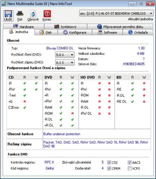Click the red cross for HD DVD -RW DL write
Image resolution: width=156 pixels, height=179 pixels.
tap(109, 113)
